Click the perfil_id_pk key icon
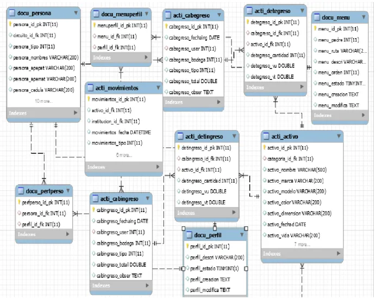 pos(187,246)
